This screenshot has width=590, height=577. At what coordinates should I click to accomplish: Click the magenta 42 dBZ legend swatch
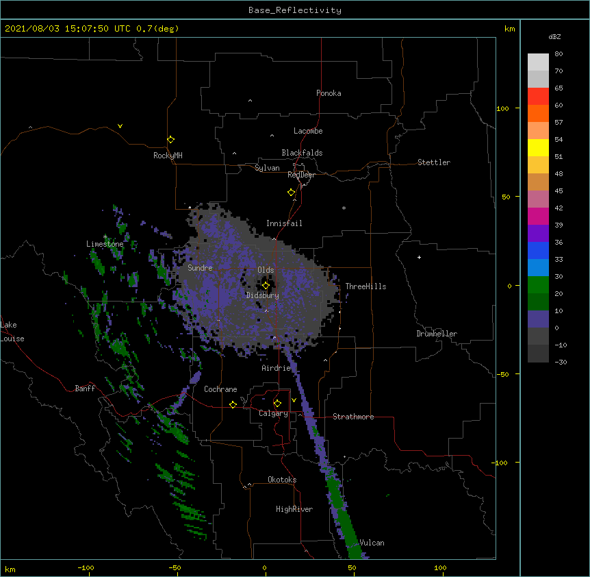coord(538,216)
